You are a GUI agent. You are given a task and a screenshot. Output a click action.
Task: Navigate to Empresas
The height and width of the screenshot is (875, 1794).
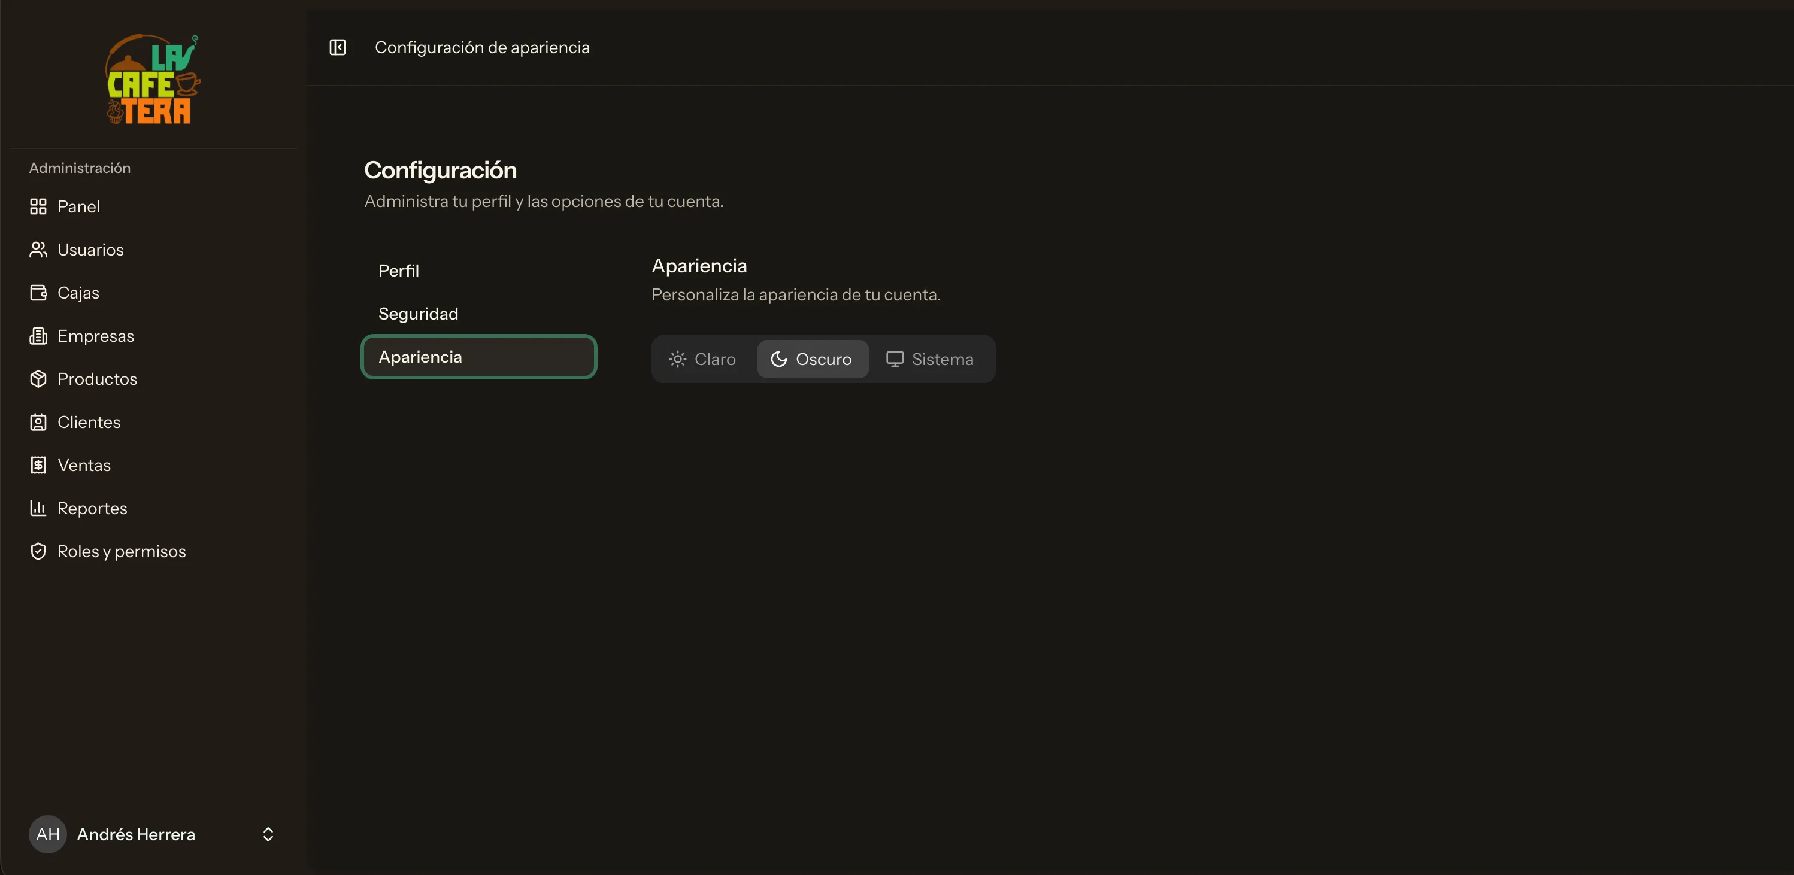click(153, 336)
